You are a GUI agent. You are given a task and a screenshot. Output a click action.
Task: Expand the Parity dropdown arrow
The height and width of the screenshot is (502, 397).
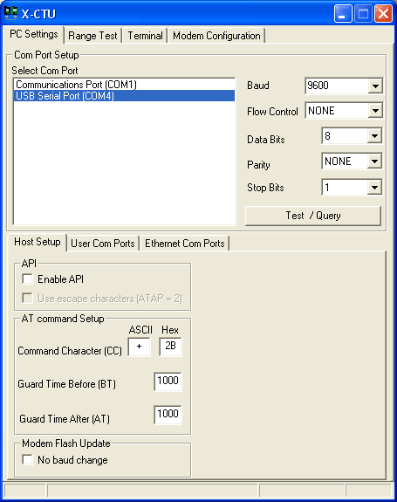pos(374,162)
